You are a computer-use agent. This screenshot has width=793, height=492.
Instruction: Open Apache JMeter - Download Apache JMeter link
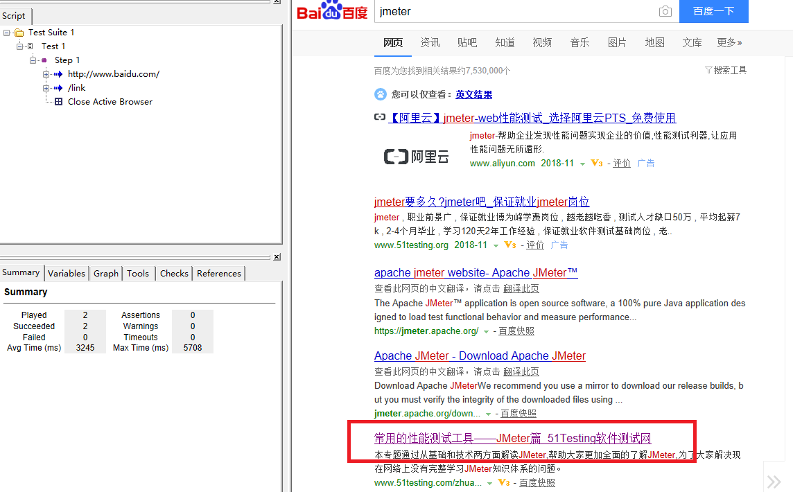tap(480, 356)
